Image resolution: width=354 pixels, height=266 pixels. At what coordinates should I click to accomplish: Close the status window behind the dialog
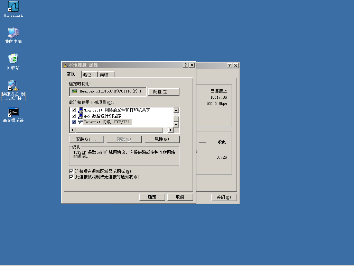pyautogui.click(x=236, y=65)
